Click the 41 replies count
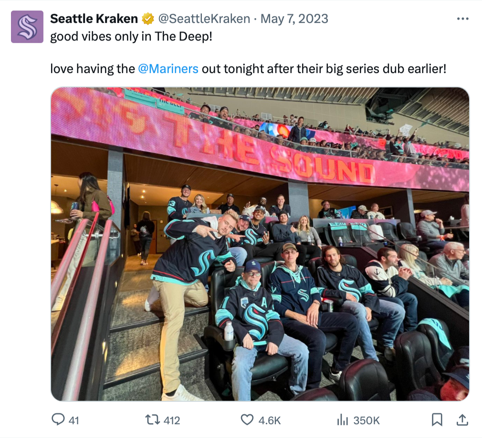 74,420
